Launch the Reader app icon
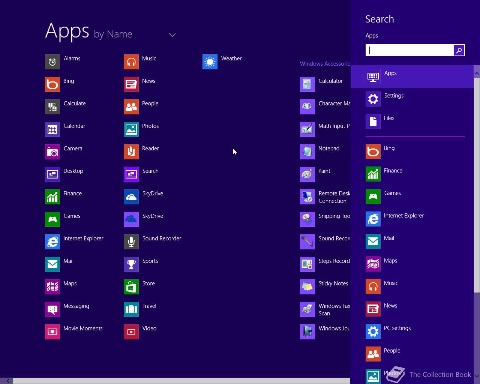The height and width of the screenshot is (384, 480). 131,152
